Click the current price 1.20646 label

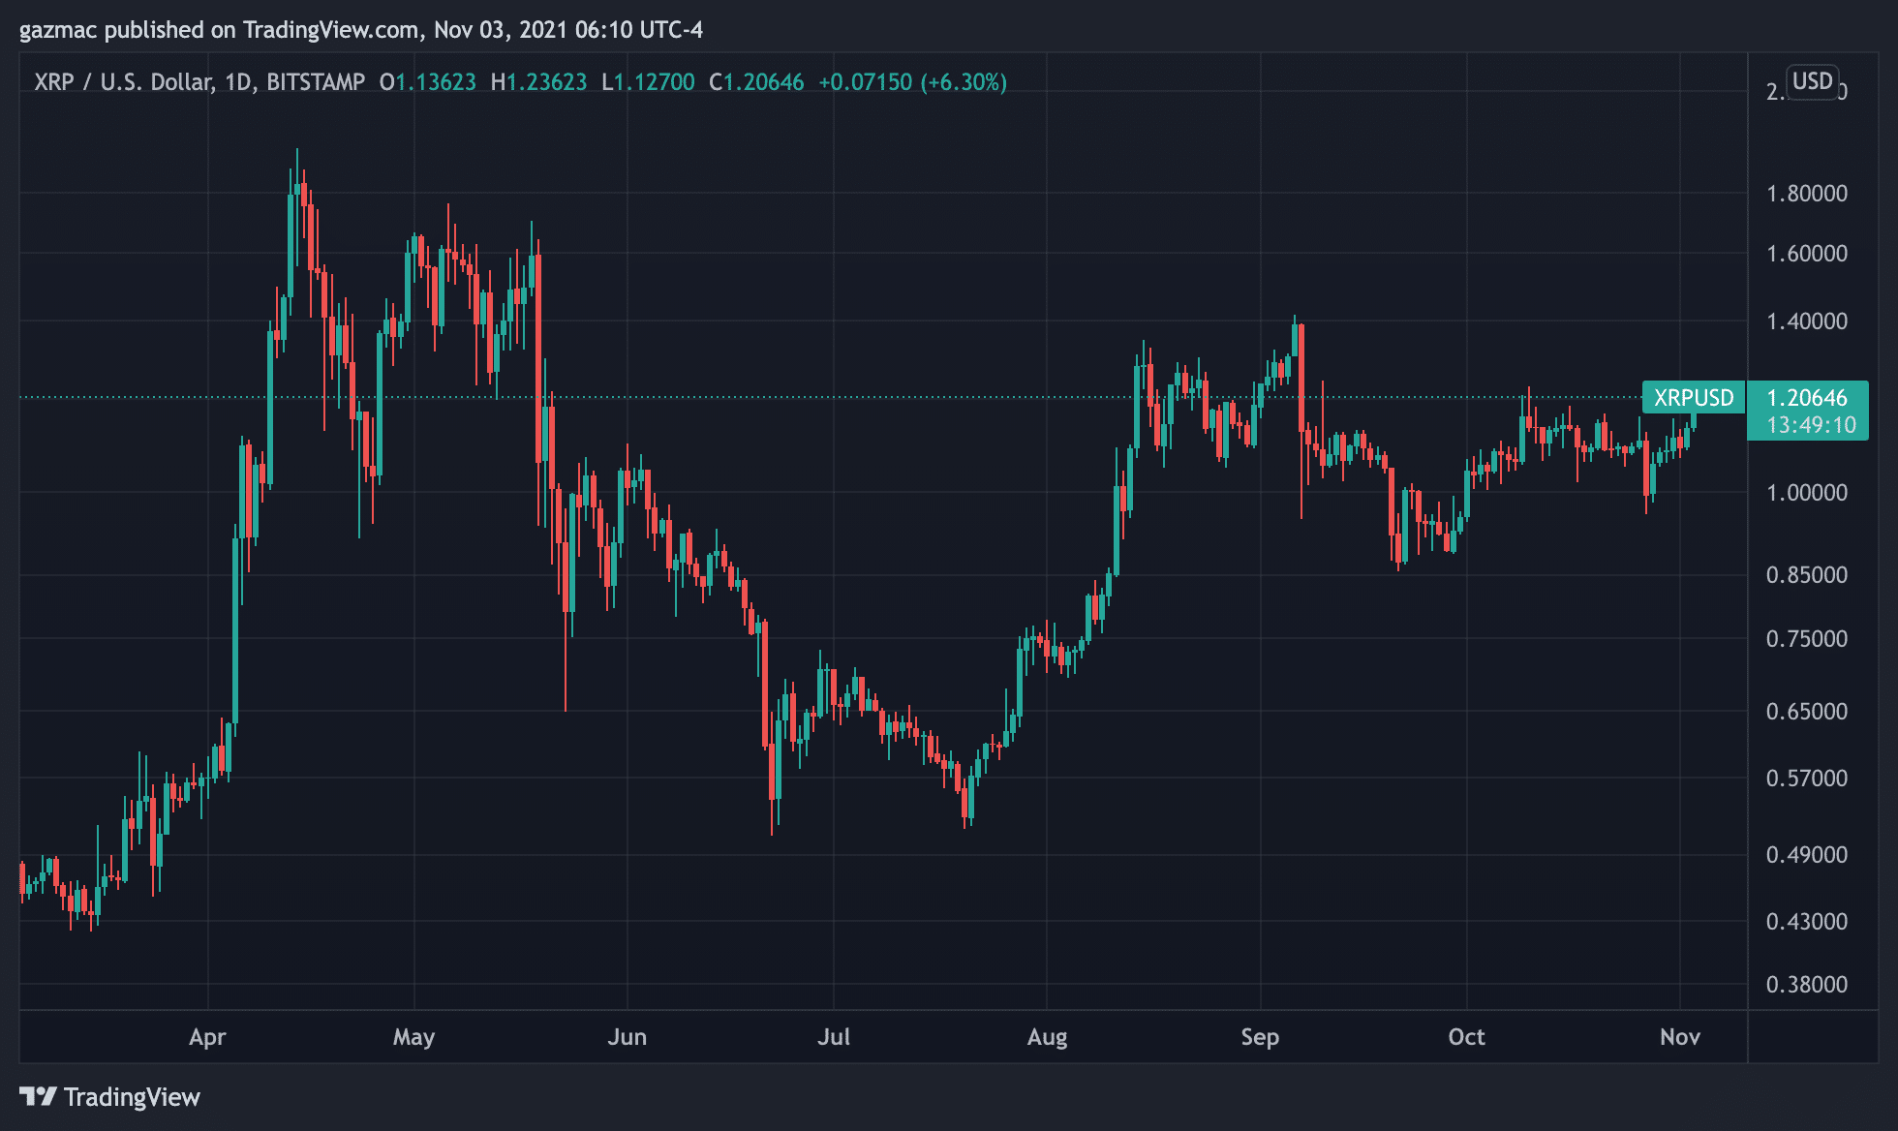pos(1807,398)
